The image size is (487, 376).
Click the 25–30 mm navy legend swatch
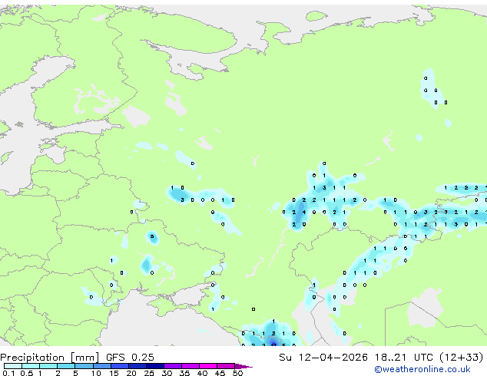click(x=155, y=366)
